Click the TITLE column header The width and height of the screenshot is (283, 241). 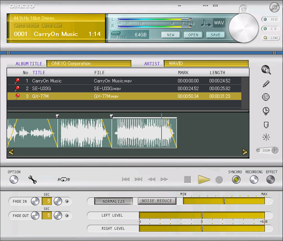[39, 73]
